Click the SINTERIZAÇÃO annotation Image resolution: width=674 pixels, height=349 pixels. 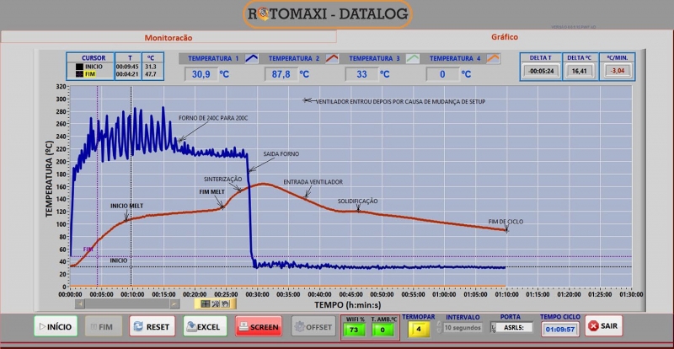pyautogui.click(x=222, y=179)
